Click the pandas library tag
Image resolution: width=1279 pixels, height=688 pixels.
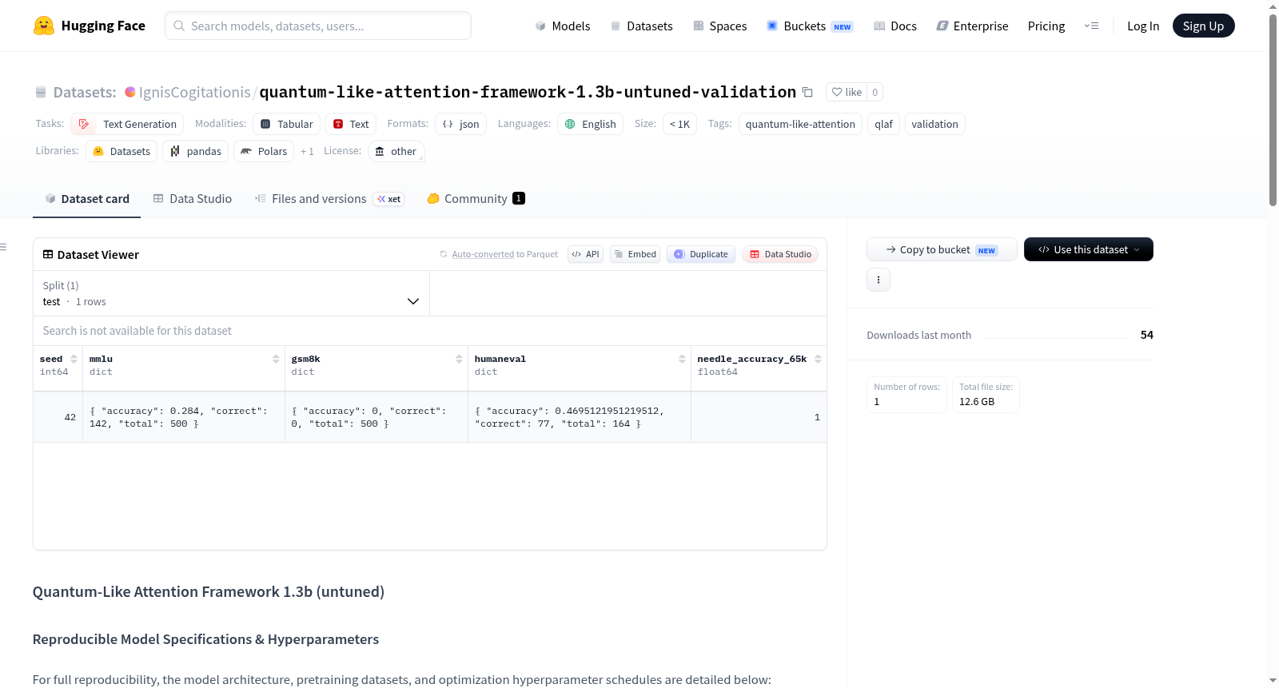(x=195, y=151)
